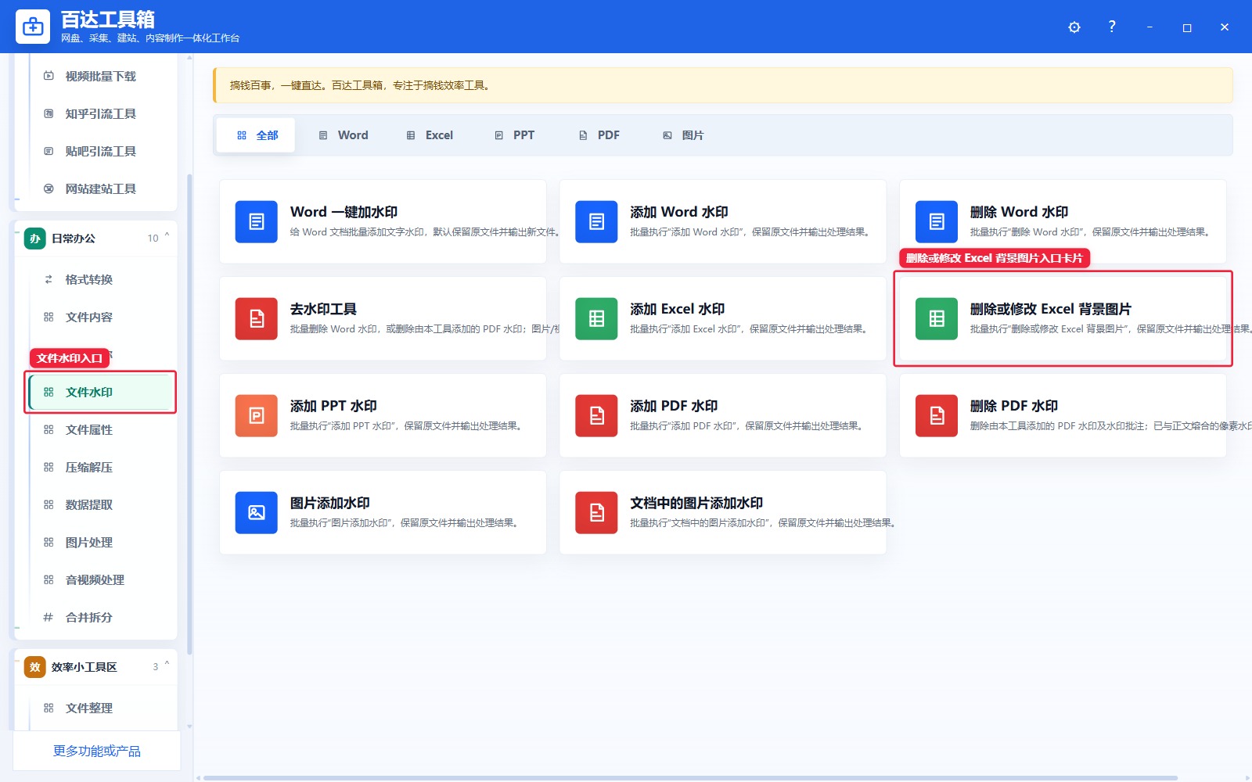Switch to the 全部 tab
This screenshot has width=1252, height=782.
[256, 135]
